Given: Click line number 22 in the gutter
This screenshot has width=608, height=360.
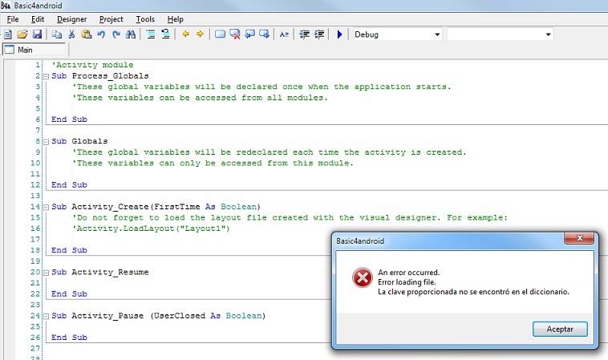Looking at the screenshot, I should tap(35, 293).
